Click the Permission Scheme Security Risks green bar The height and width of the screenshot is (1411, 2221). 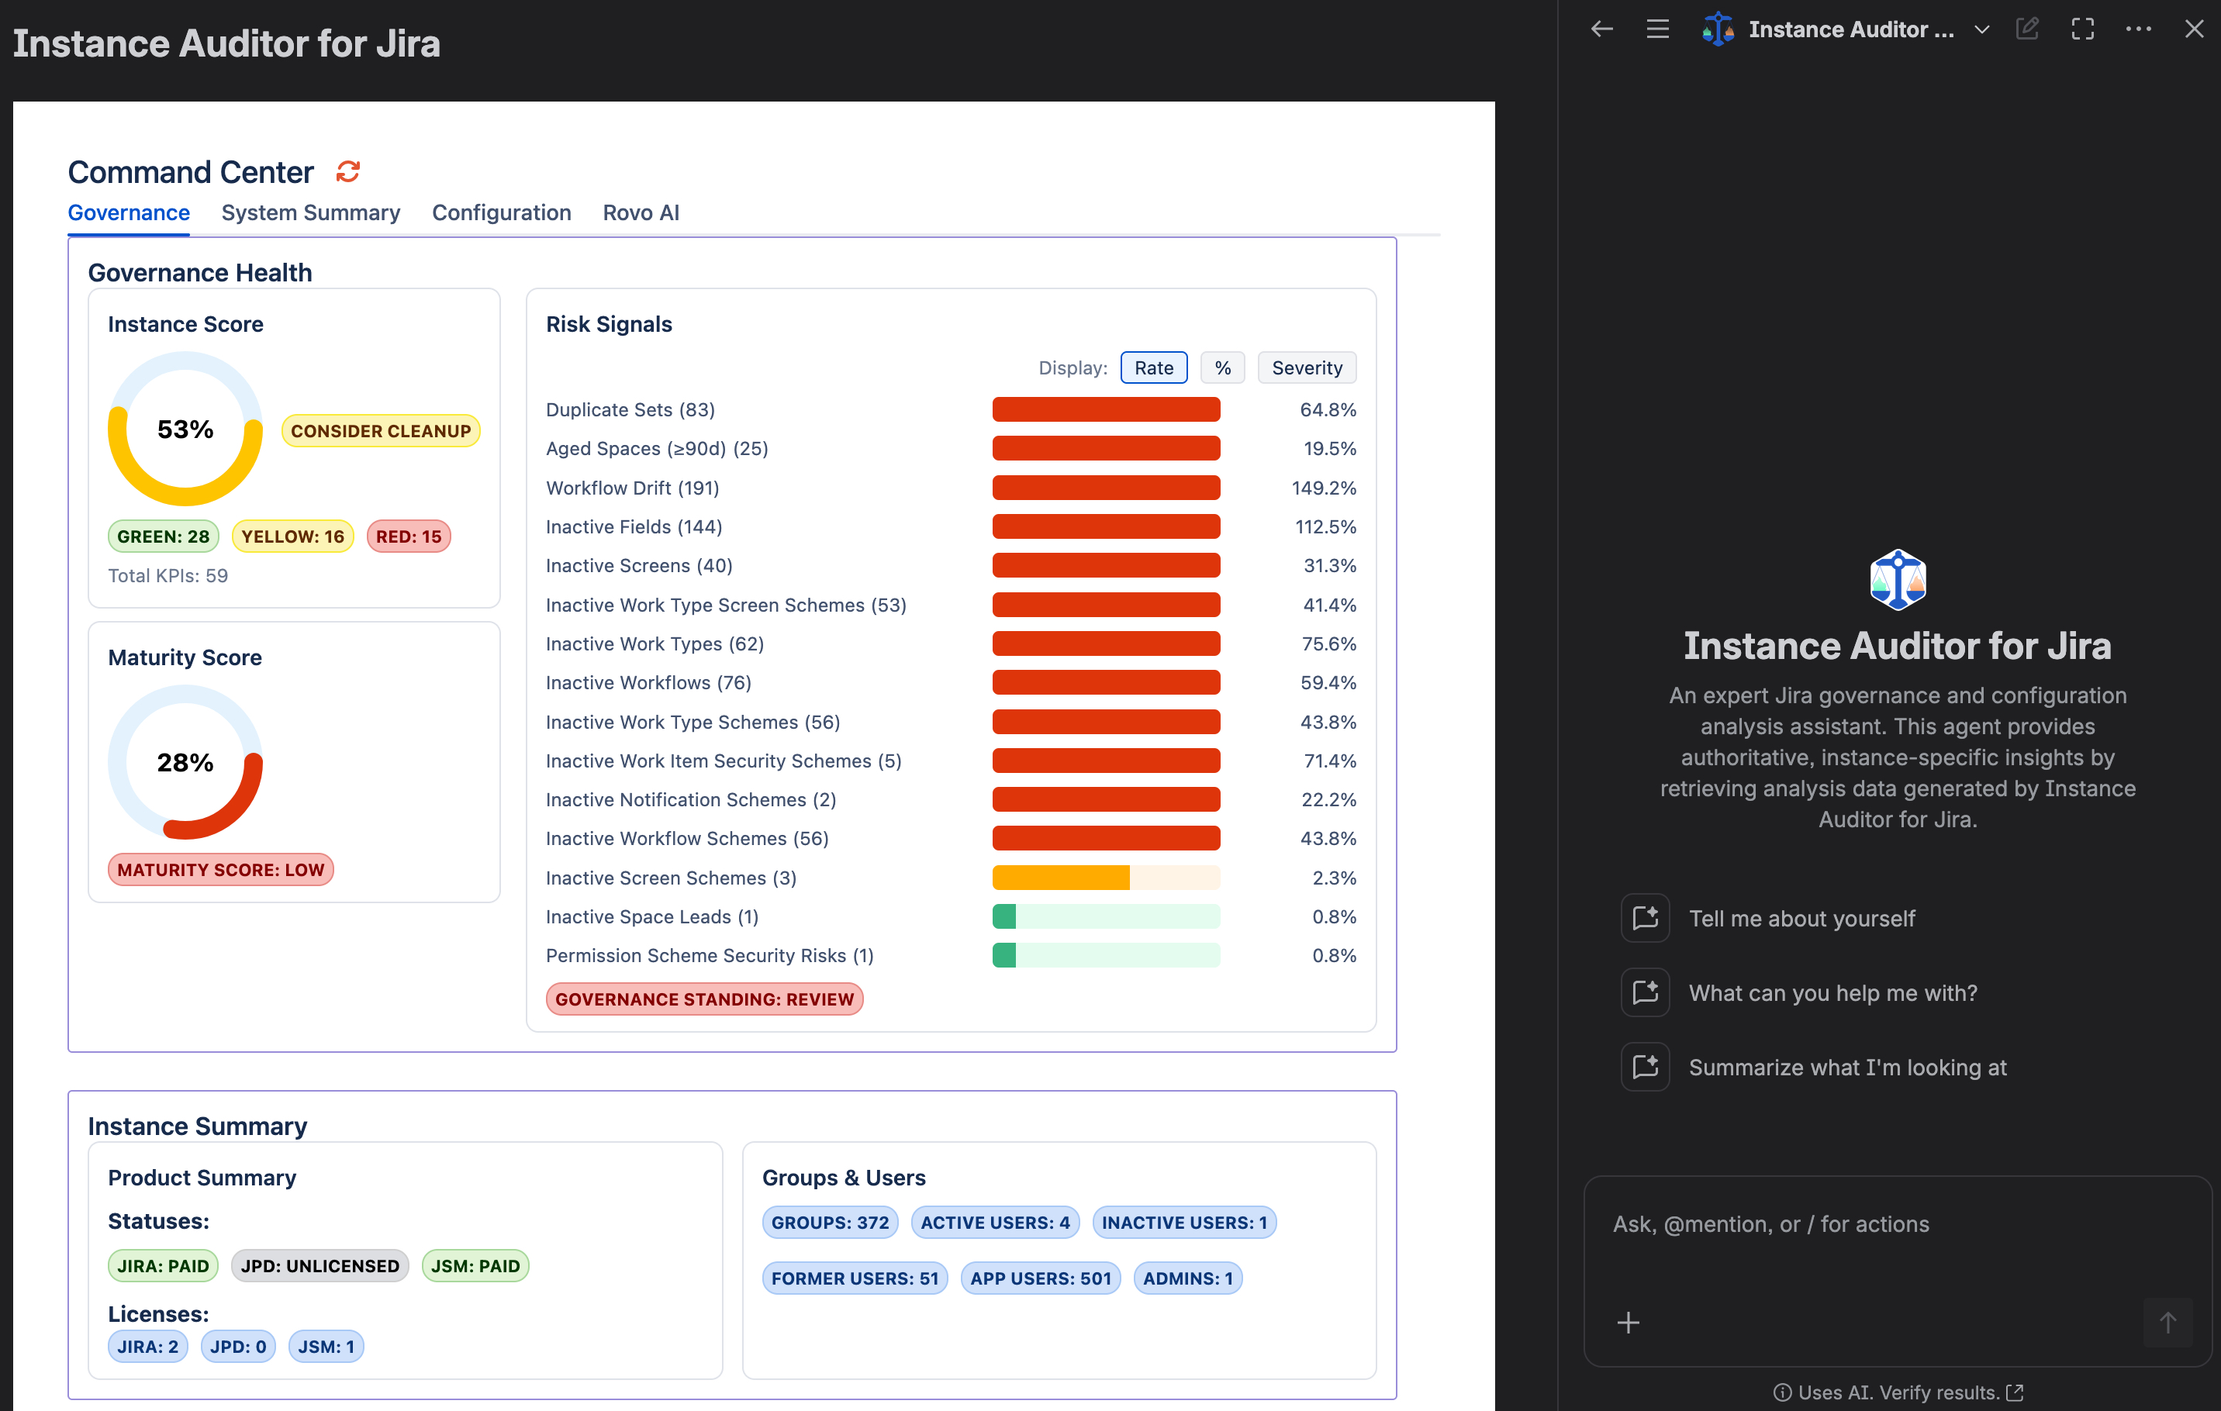1106,955
